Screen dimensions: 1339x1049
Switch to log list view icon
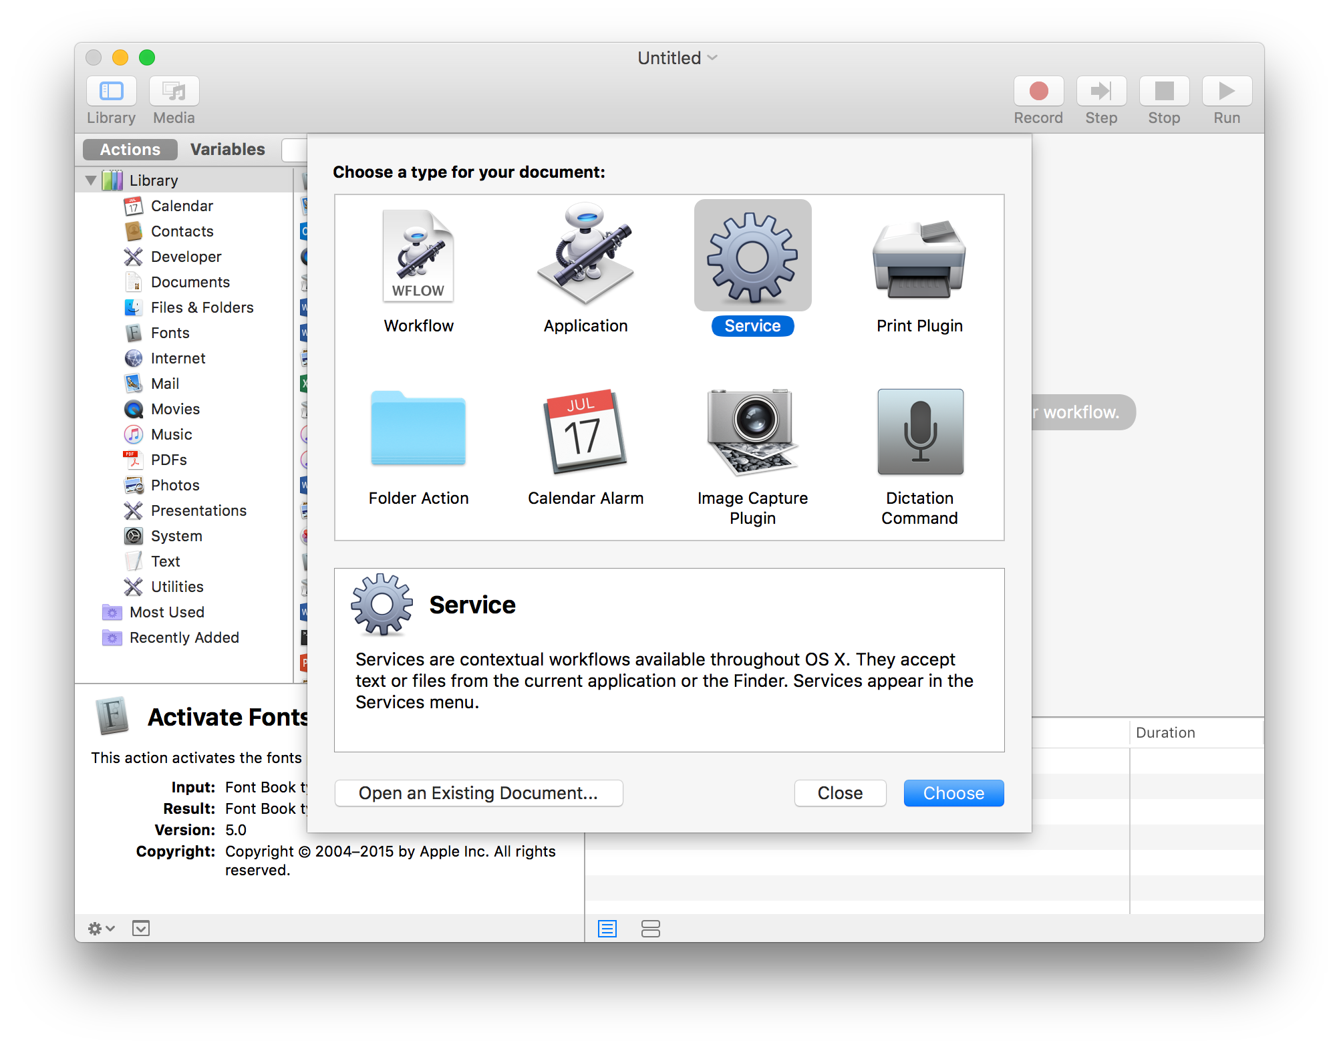(607, 928)
